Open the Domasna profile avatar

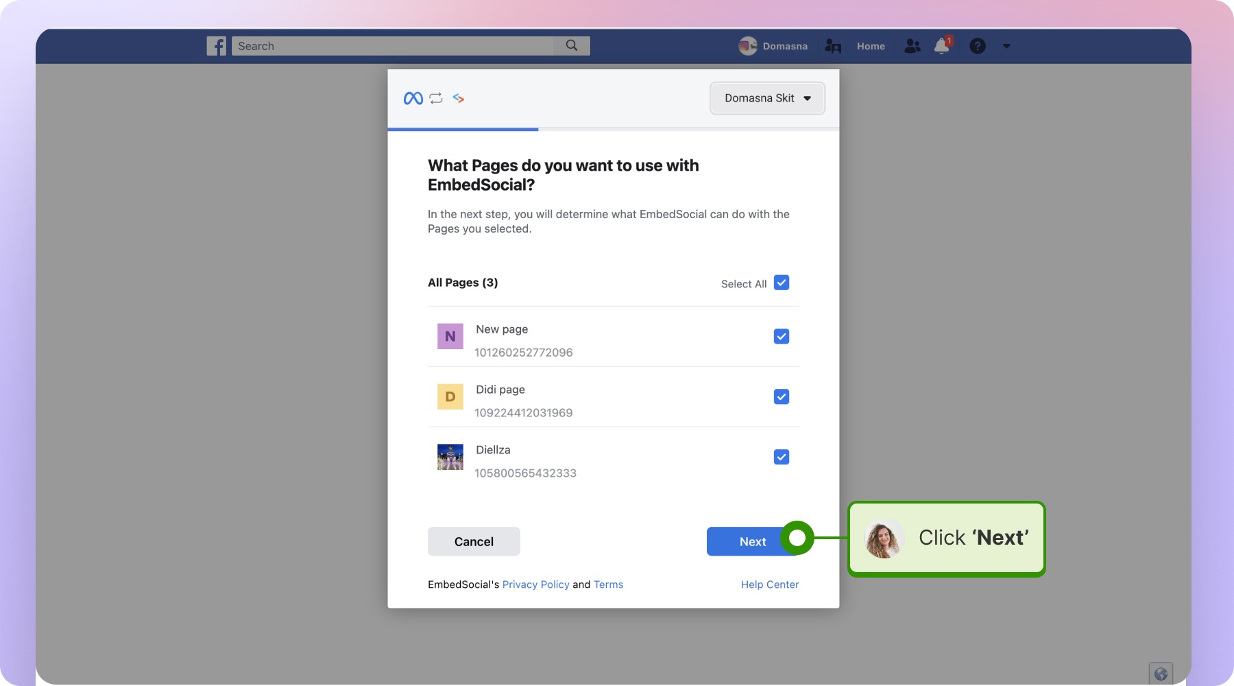pos(747,46)
